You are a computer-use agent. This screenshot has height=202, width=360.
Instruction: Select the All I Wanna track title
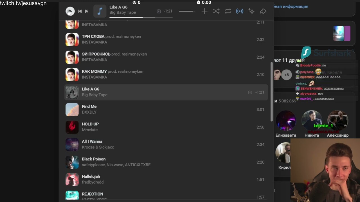92,141
